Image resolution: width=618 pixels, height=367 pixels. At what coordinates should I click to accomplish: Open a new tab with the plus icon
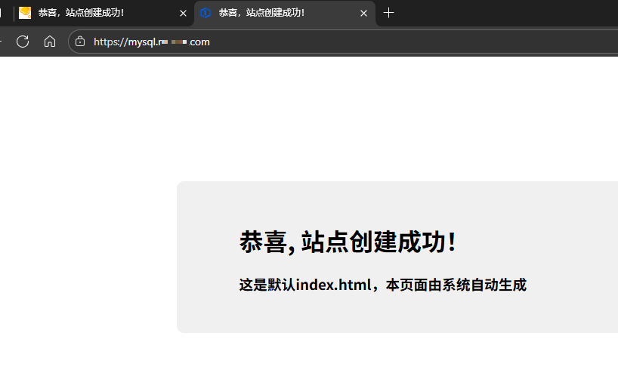click(x=388, y=13)
